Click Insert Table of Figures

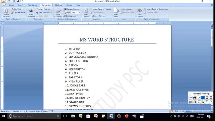pos(100,9)
